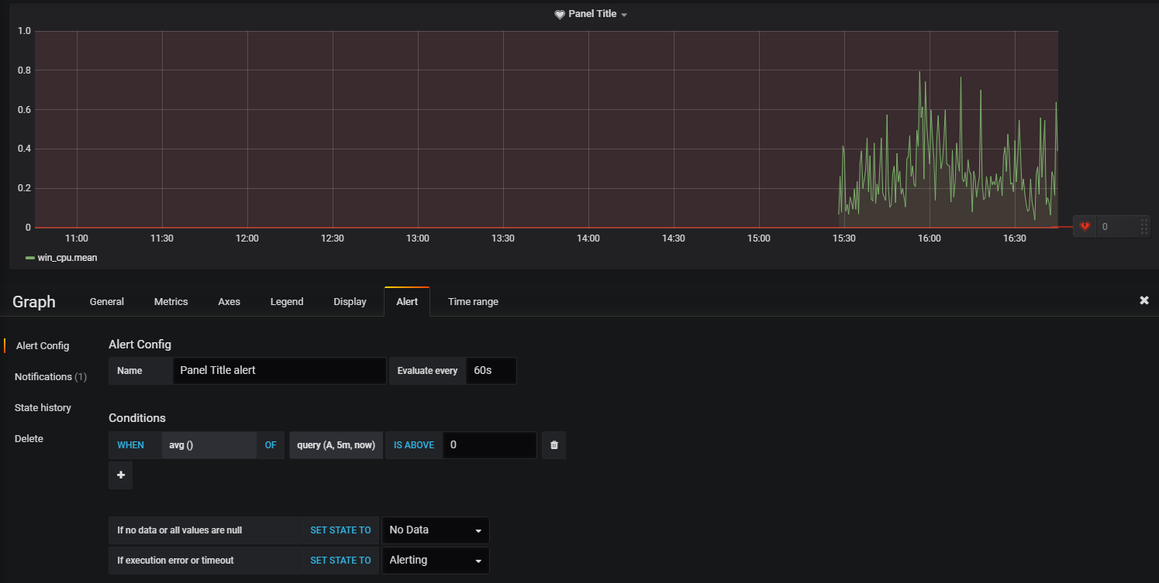Add a condition with the plus button
The height and width of the screenshot is (583, 1159).
pos(121,475)
